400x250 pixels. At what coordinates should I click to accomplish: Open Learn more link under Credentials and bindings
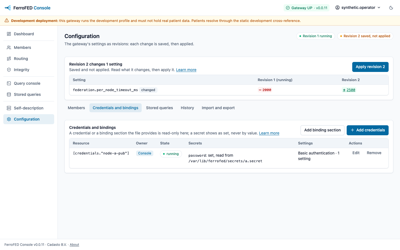pyautogui.click(x=269, y=133)
